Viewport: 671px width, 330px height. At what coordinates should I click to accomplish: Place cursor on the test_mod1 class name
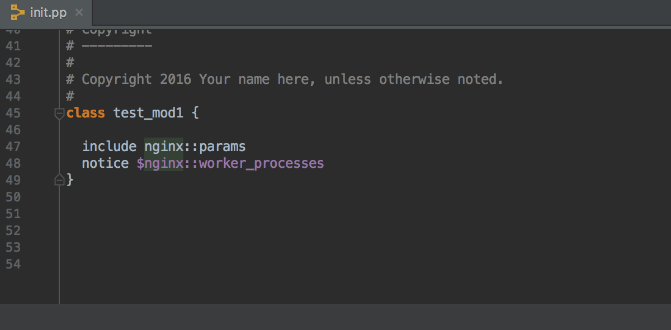tap(148, 113)
